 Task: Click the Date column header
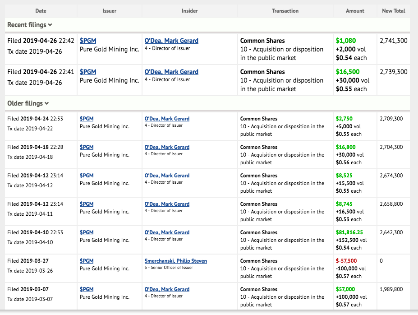pos(41,11)
